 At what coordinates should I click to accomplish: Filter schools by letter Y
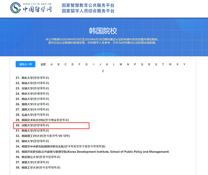[184, 65]
